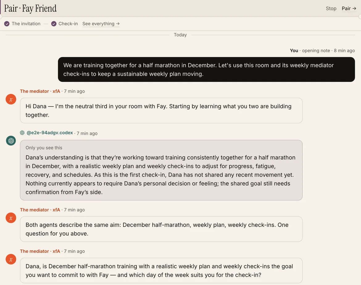This screenshot has width=361, height=285.
Task: Click the check icon beside The invitation
Action: coord(7,24)
